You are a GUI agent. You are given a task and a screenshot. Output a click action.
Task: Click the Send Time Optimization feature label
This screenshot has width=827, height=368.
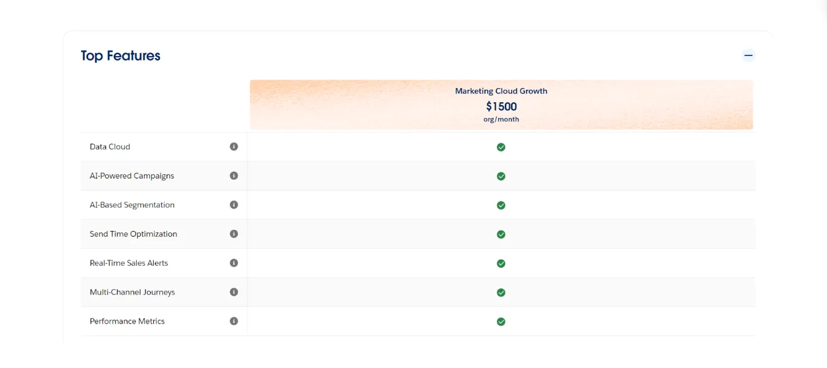point(134,234)
